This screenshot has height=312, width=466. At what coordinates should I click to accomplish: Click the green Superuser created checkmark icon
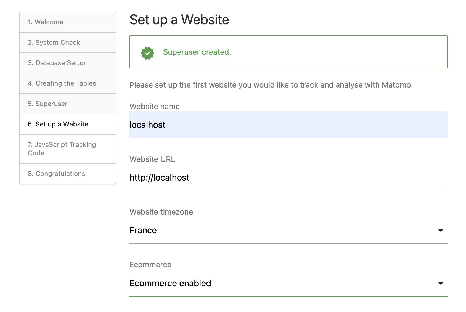pyautogui.click(x=147, y=52)
